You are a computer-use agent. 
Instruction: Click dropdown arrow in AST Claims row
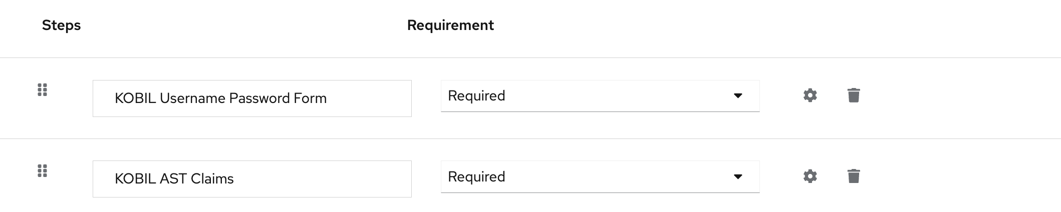tap(738, 177)
